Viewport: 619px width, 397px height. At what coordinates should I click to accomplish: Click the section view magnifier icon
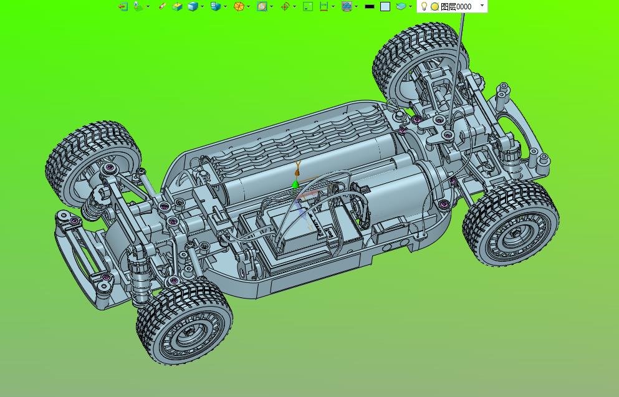tap(262, 6)
